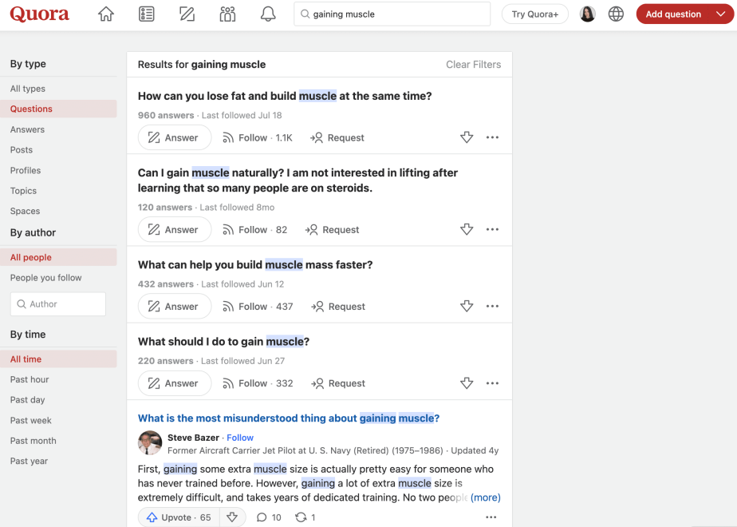
Task: Click inside the Author search field
Action: [x=57, y=303]
